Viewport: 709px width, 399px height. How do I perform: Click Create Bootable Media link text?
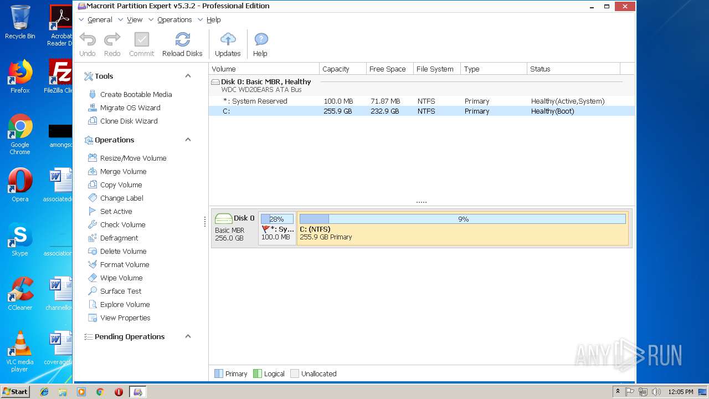click(x=136, y=94)
